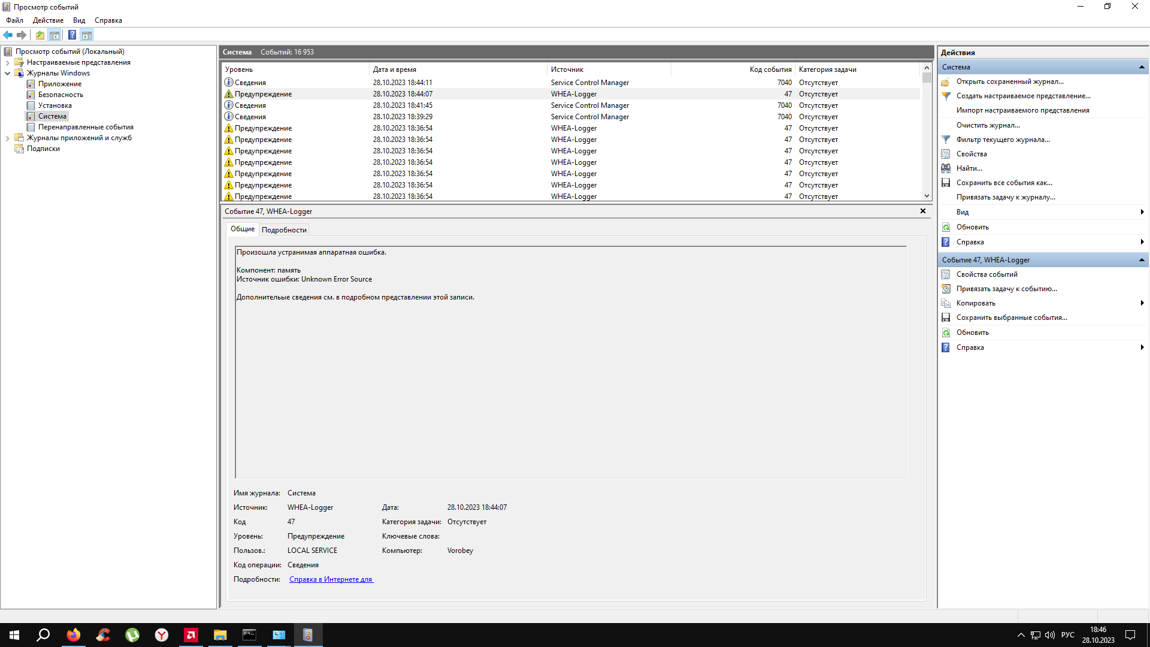Click Очистить журнал… action
This screenshot has height=647, width=1150.
[988, 125]
